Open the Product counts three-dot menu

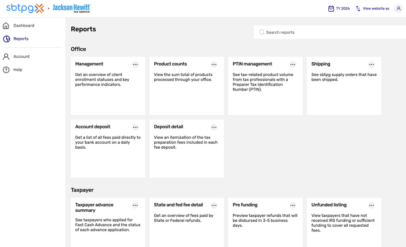tap(214, 64)
